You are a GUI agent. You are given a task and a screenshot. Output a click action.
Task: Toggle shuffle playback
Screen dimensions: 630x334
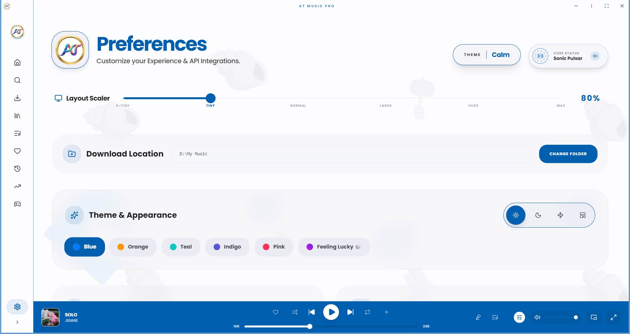(x=295, y=312)
